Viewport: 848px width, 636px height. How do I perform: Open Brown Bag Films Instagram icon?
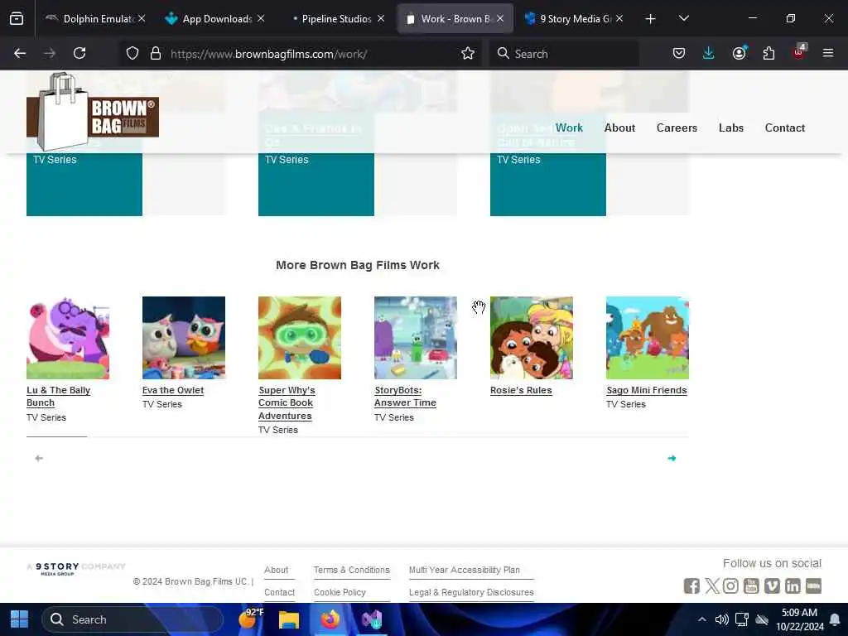coord(730,585)
